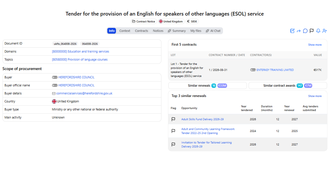The height and width of the screenshot is (172, 330).
Task: Flag the Adult Skills Fund Delivery opportunity
Action: coord(173,119)
